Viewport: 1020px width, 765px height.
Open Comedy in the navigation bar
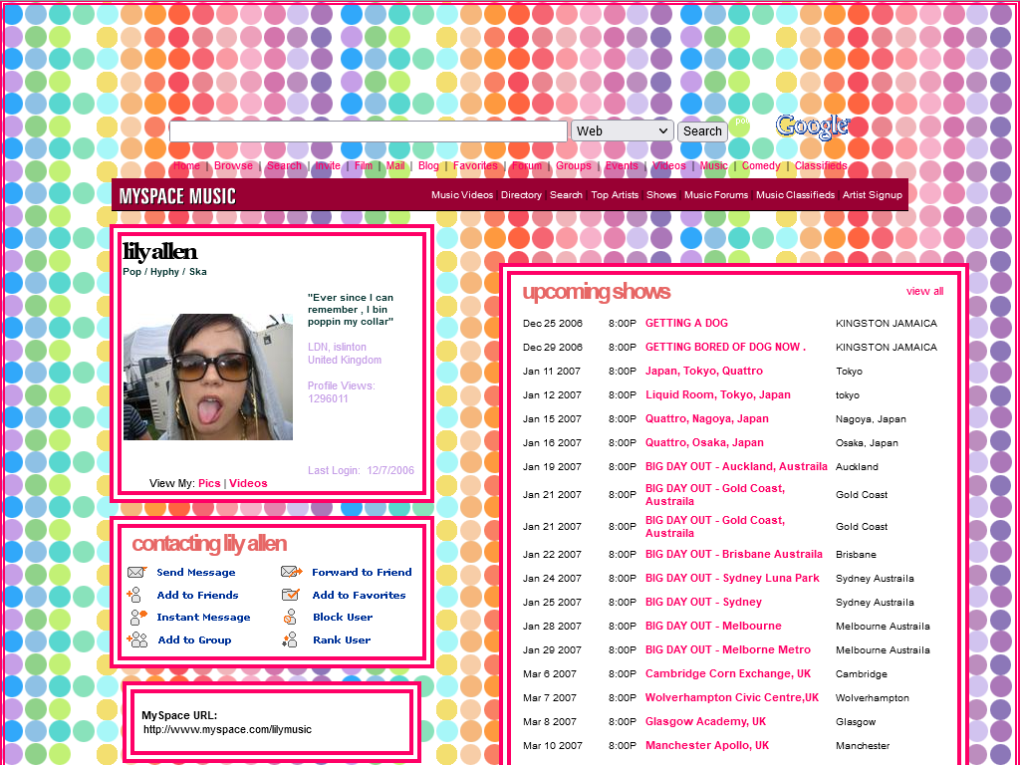[761, 165]
